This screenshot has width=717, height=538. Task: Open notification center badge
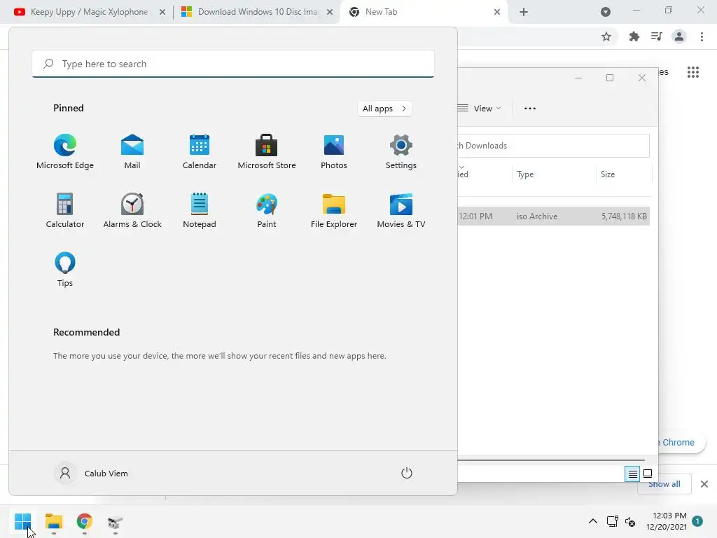pos(697,520)
